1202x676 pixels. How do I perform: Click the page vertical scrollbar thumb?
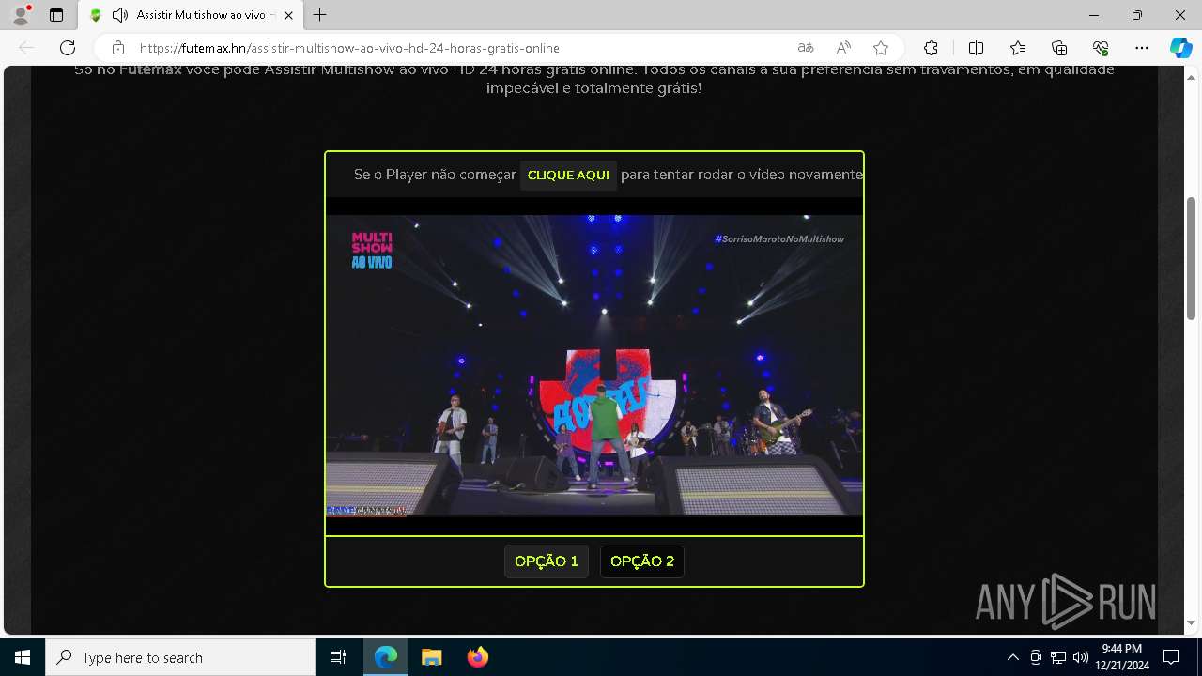click(1192, 258)
